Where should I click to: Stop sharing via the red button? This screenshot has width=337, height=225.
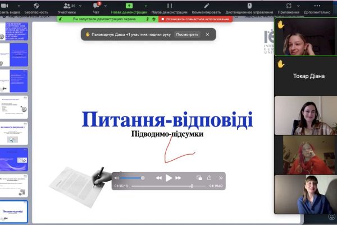(x=196, y=19)
